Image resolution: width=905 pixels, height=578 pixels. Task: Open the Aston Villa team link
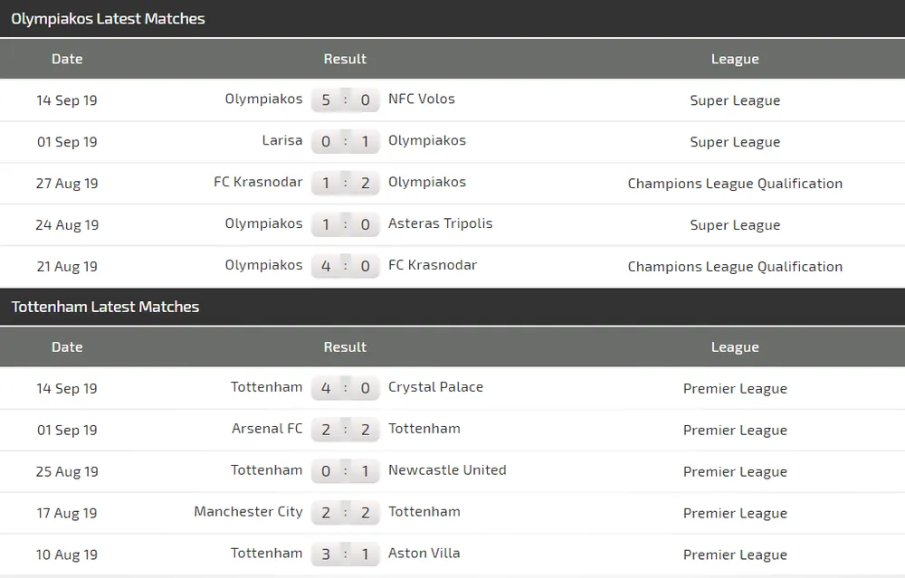tap(424, 554)
